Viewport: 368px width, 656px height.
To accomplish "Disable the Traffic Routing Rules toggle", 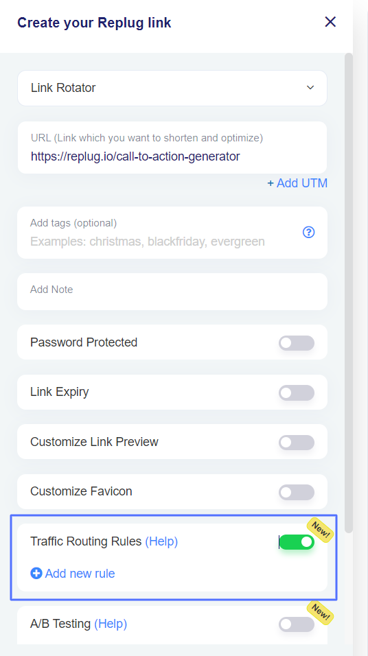I will pos(297,542).
